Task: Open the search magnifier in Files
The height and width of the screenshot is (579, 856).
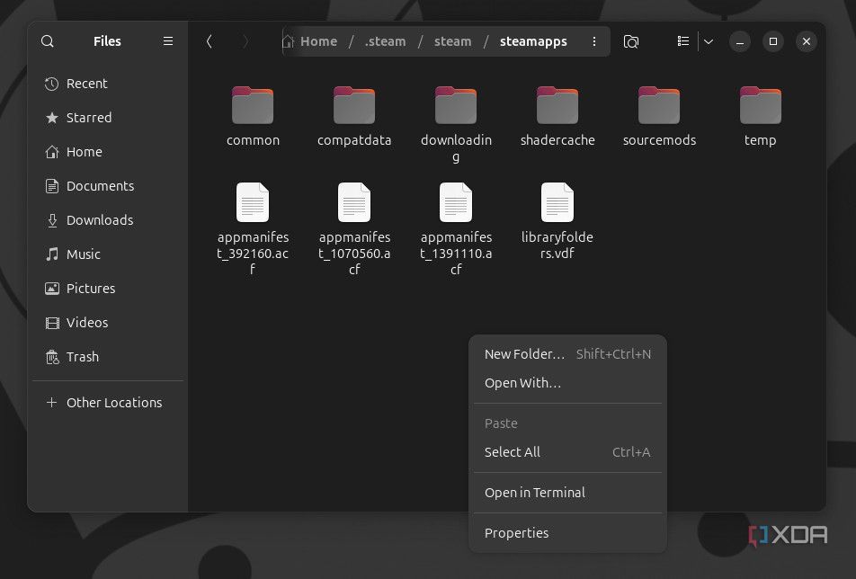Action: tap(48, 41)
